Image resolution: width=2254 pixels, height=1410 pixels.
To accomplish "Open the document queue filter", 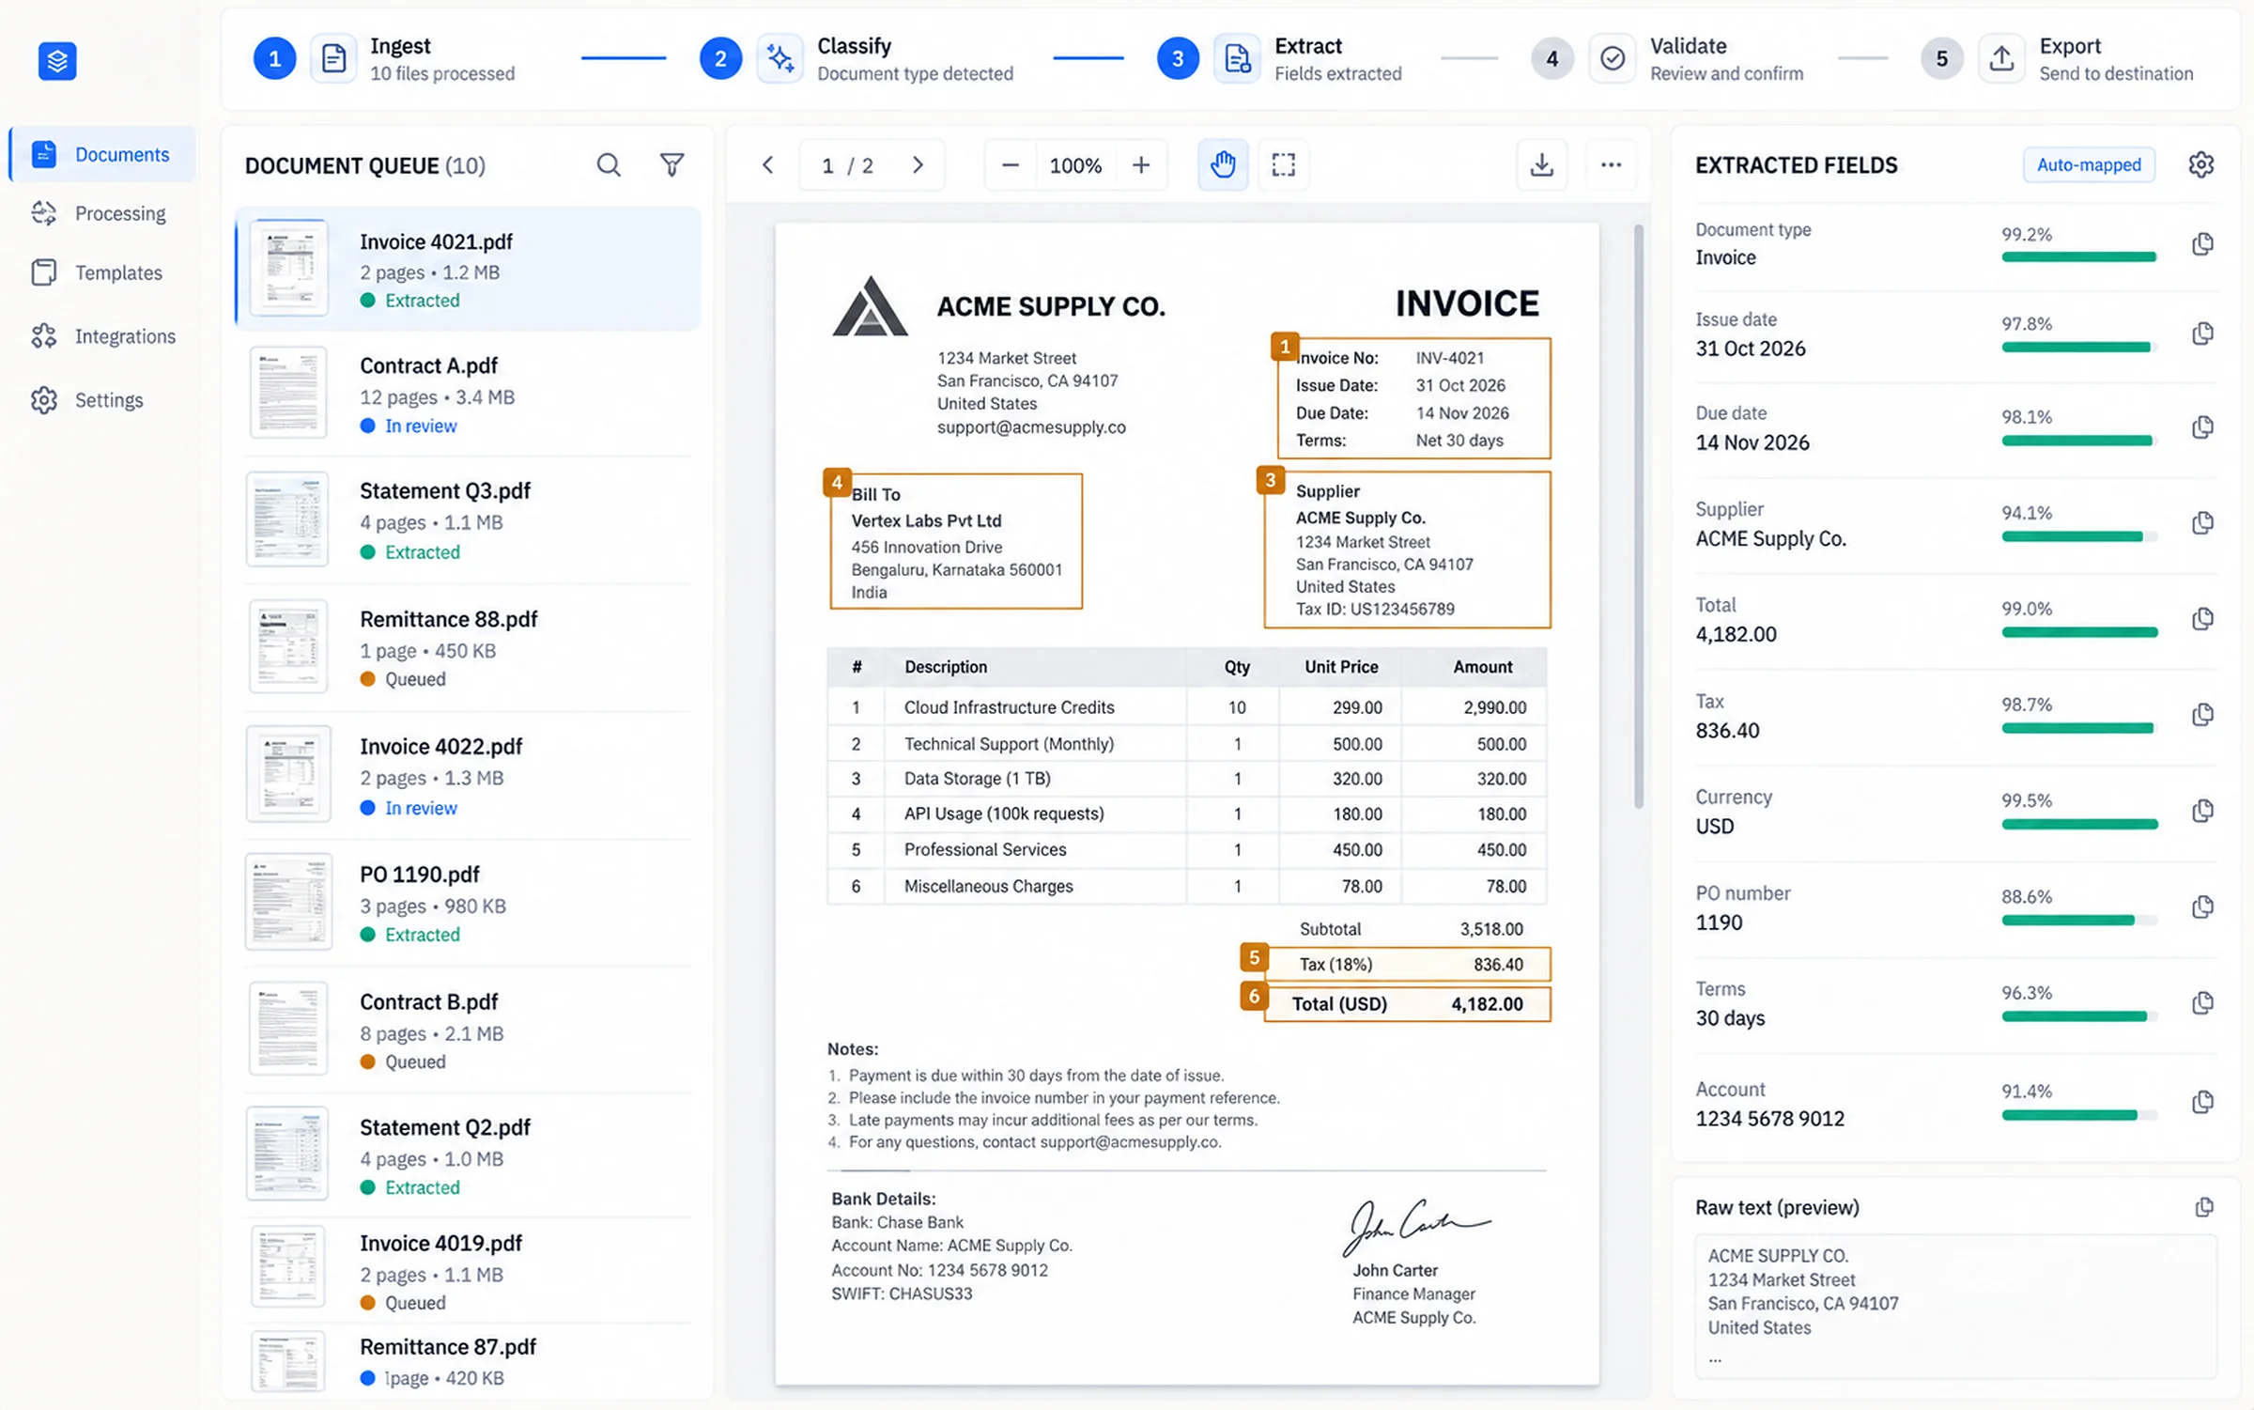I will (672, 165).
